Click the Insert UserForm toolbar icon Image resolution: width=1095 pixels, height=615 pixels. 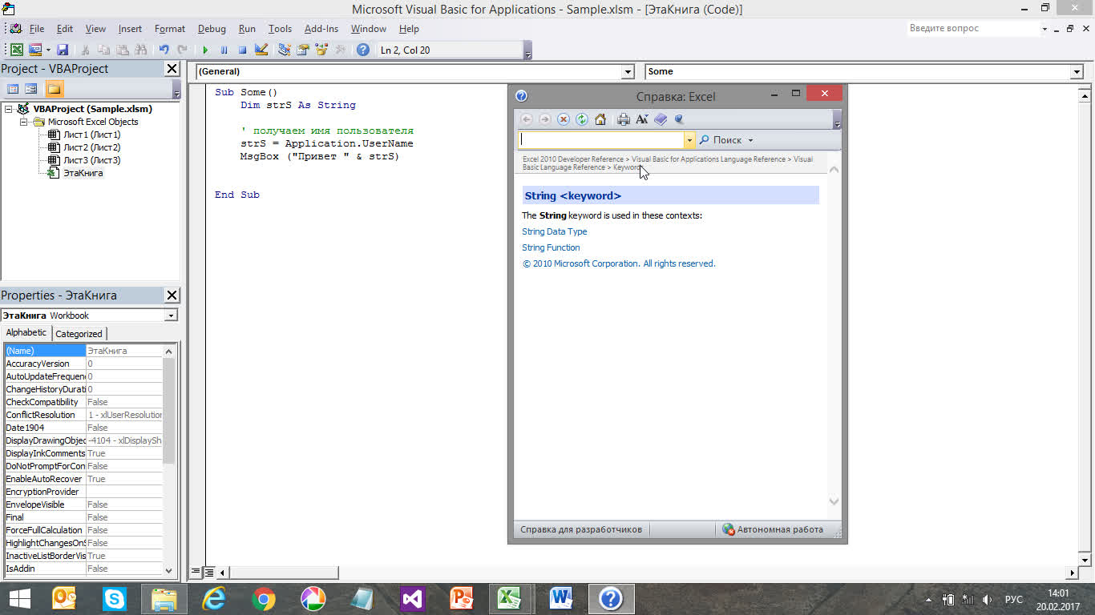[x=34, y=50]
